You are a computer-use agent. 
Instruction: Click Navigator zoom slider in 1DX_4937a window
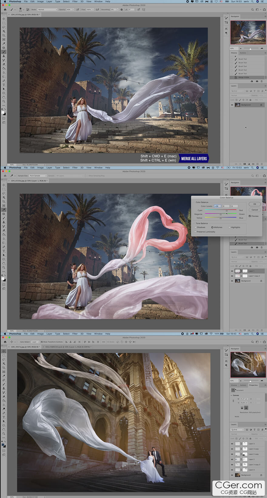click(x=250, y=381)
